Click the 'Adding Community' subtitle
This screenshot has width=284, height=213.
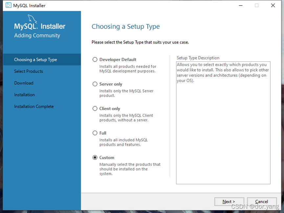pos(37,35)
